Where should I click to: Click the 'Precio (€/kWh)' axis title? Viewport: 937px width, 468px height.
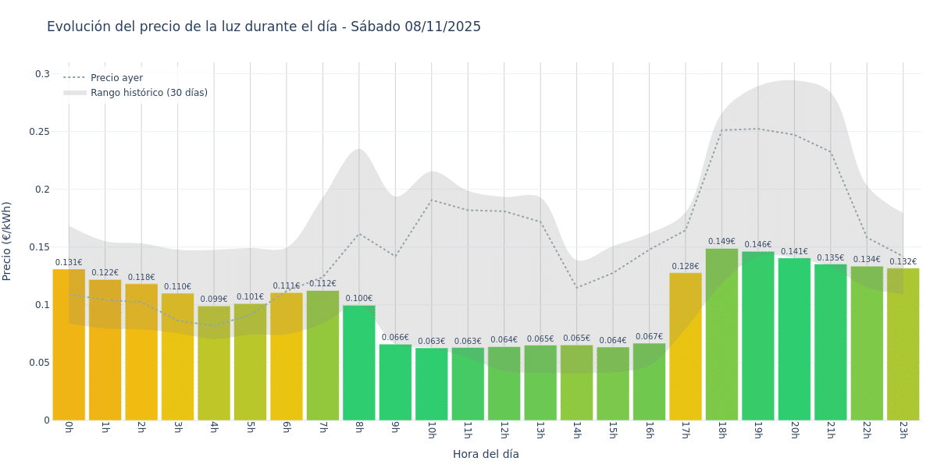click(x=7, y=241)
